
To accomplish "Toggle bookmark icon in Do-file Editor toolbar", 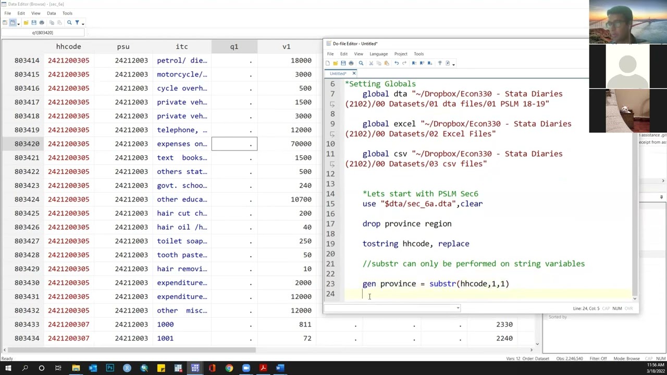I will pyautogui.click(x=414, y=63).
